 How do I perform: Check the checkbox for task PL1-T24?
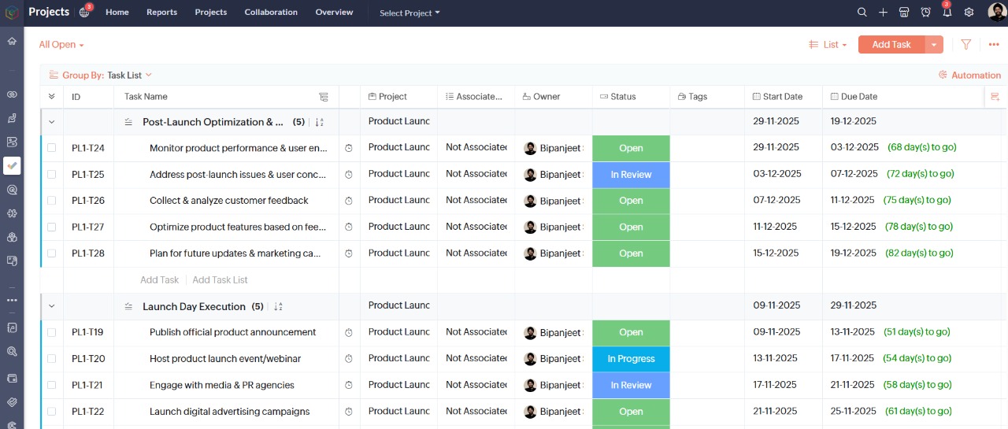click(52, 148)
